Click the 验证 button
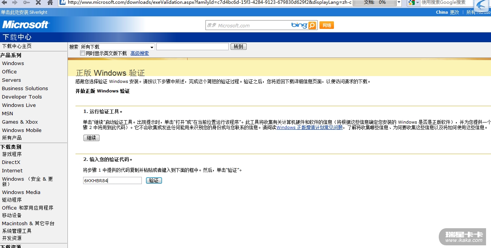Viewport: 491px width, 248px height. tap(154, 180)
